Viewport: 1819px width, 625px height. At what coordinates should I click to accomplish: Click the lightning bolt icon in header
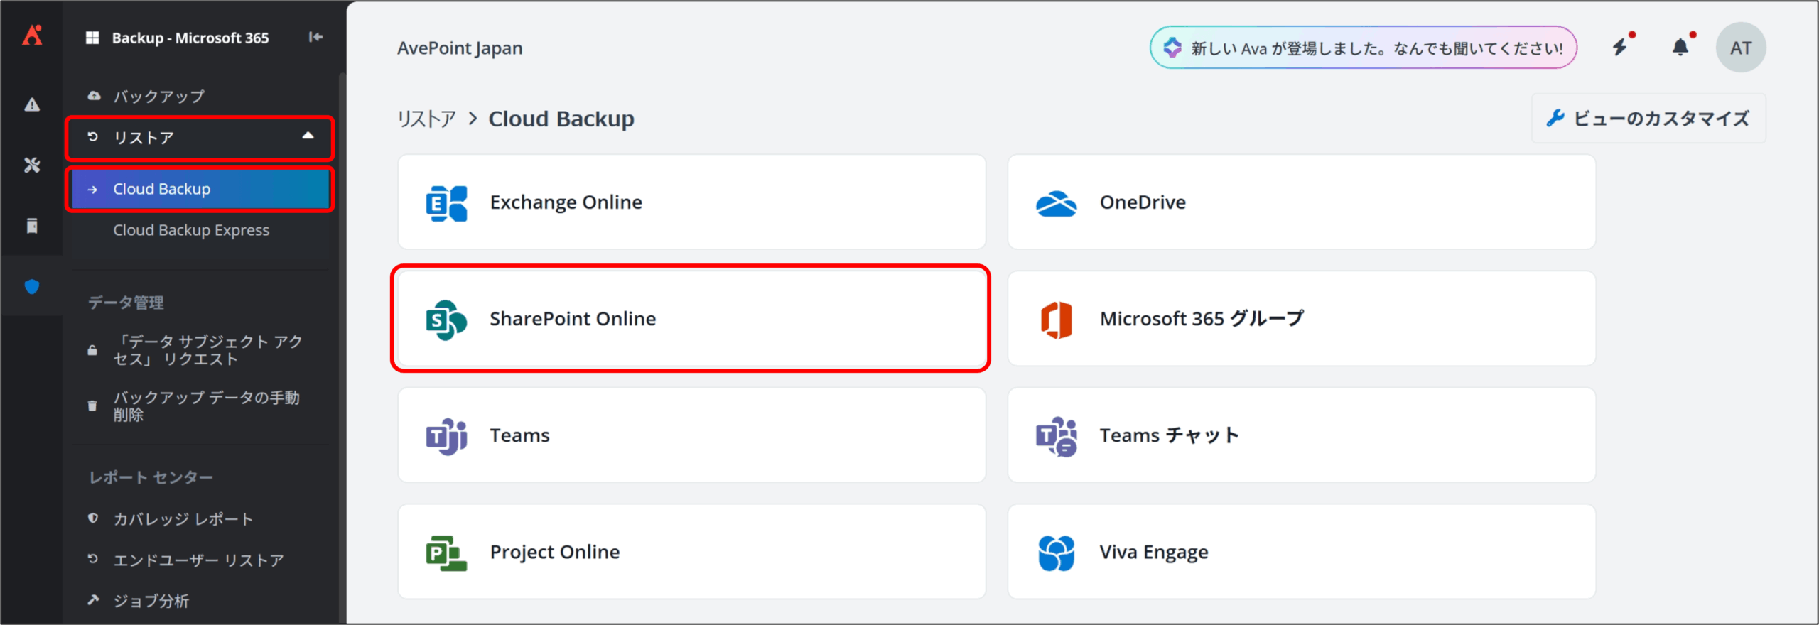click(x=1619, y=48)
